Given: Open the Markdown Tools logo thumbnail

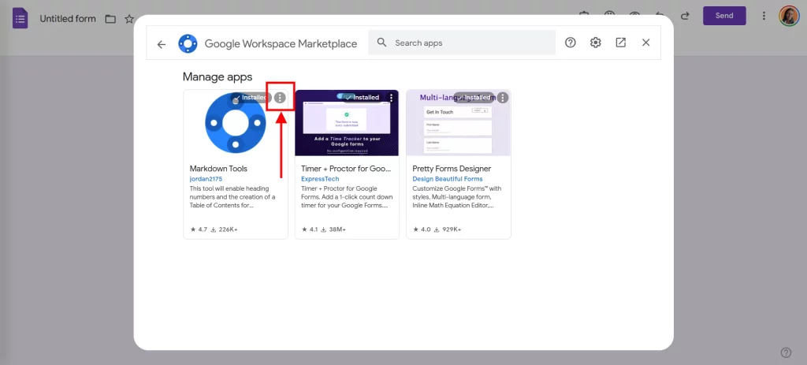Looking at the screenshot, I should coord(235,122).
